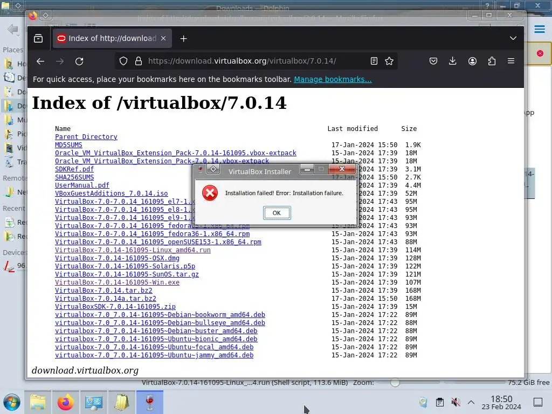552x414 pixels.
Task: Click the Ubuntu~focal_amd64.deb link
Action: [x=154, y=347]
